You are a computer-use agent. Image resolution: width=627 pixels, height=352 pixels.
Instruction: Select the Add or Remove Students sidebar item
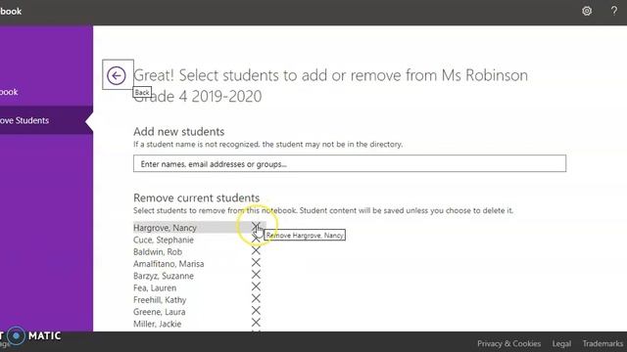tap(46, 120)
